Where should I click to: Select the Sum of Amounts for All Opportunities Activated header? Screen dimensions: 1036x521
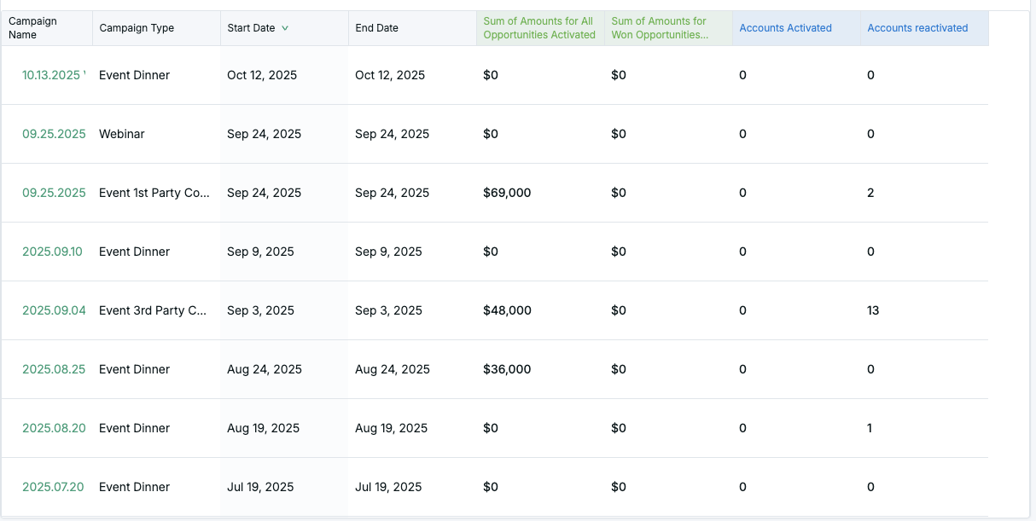coord(539,28)
